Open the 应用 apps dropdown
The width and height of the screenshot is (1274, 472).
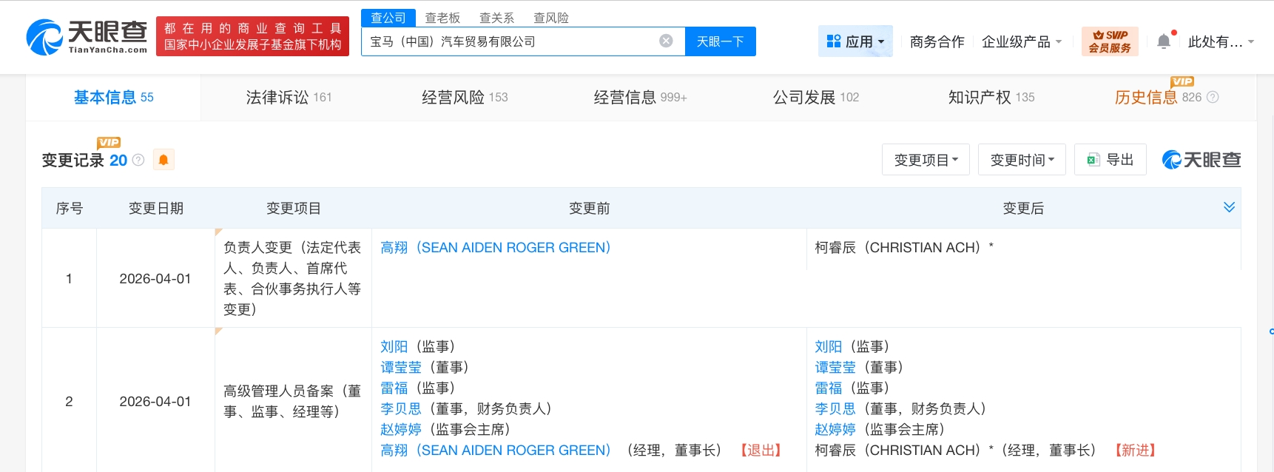[855, 41]
